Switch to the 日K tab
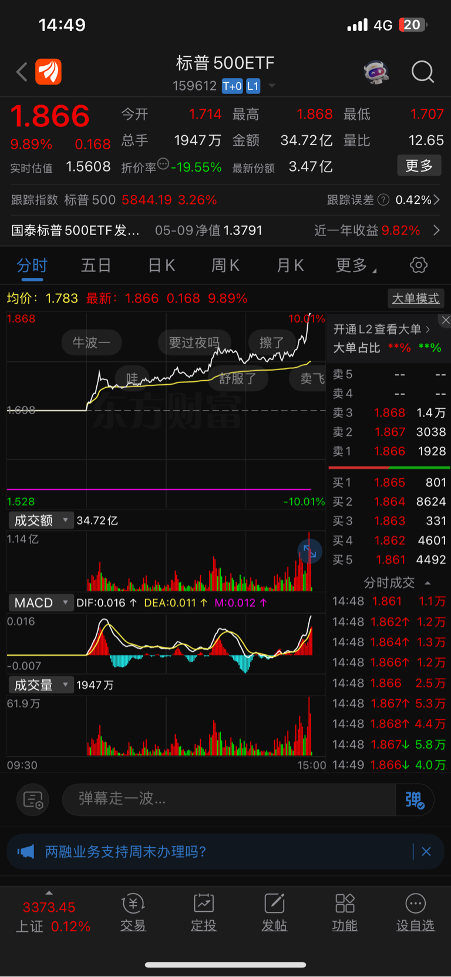The width and height of the screenshot is (451, 977). (161, 266)
